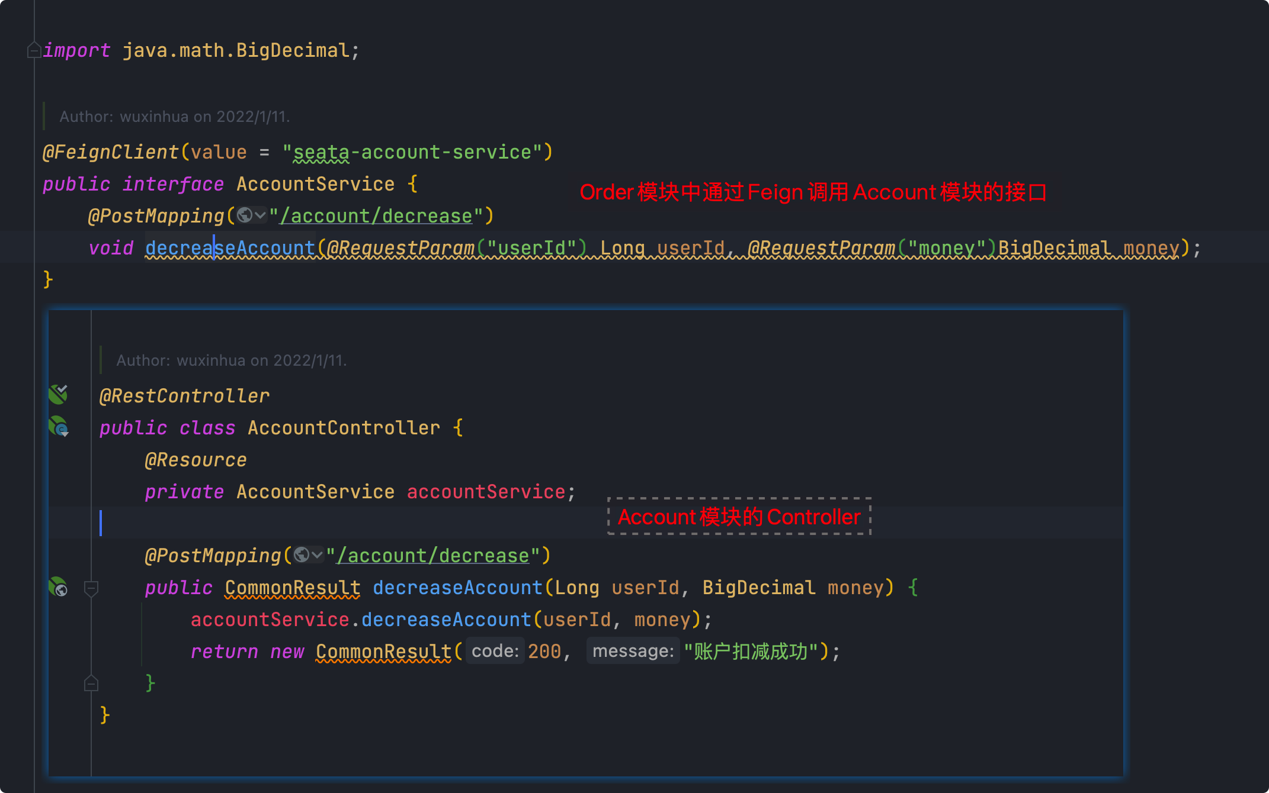
Task: Click the 'message:' parameter hint
Action: click(633, 651)
